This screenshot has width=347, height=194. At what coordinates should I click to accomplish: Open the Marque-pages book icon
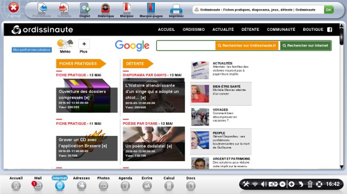tap(151, 8)
